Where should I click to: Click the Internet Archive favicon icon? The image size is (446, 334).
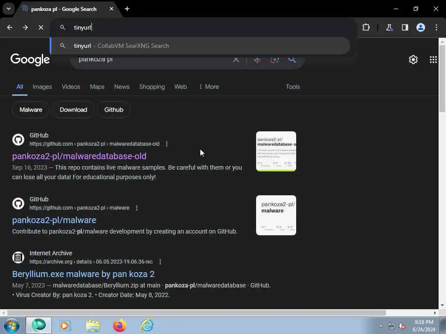click(x=18, y=257)
